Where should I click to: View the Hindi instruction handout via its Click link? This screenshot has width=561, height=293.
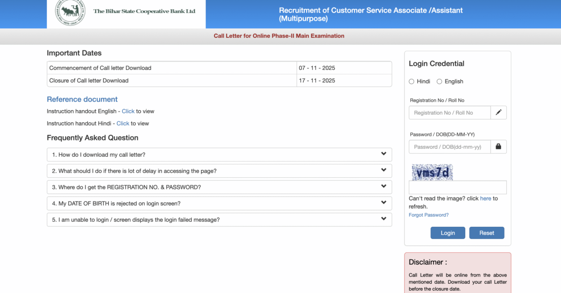(x=123, y=123)
